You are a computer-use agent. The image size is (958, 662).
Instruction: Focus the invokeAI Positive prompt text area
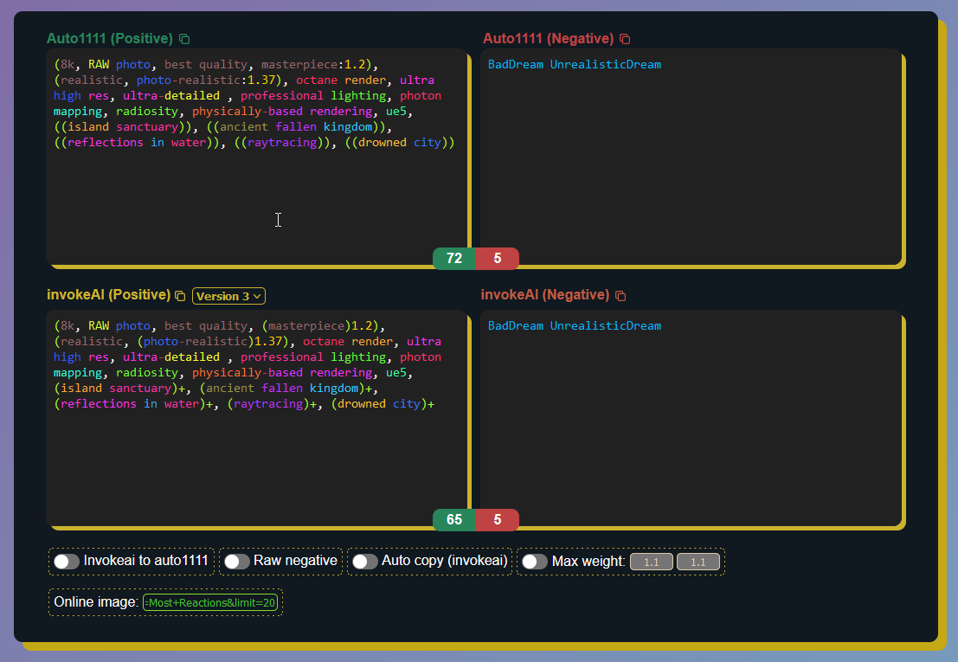pyautogui.click(x=257, y=418)
